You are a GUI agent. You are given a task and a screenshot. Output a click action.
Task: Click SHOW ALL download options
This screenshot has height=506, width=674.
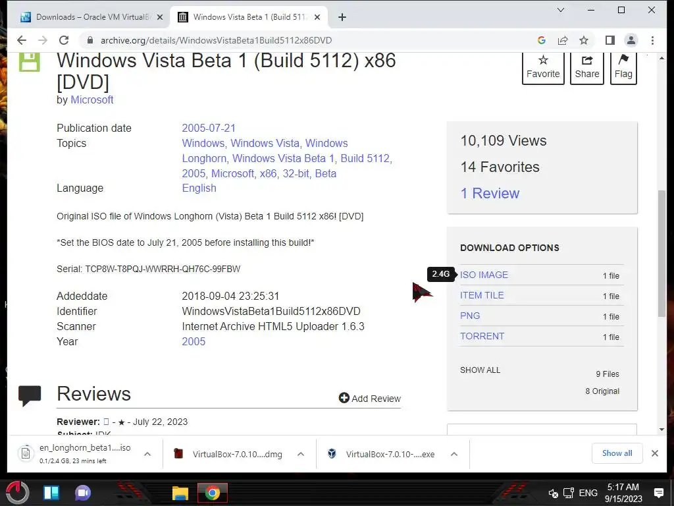pyautogui.click(x=480, y=370)
